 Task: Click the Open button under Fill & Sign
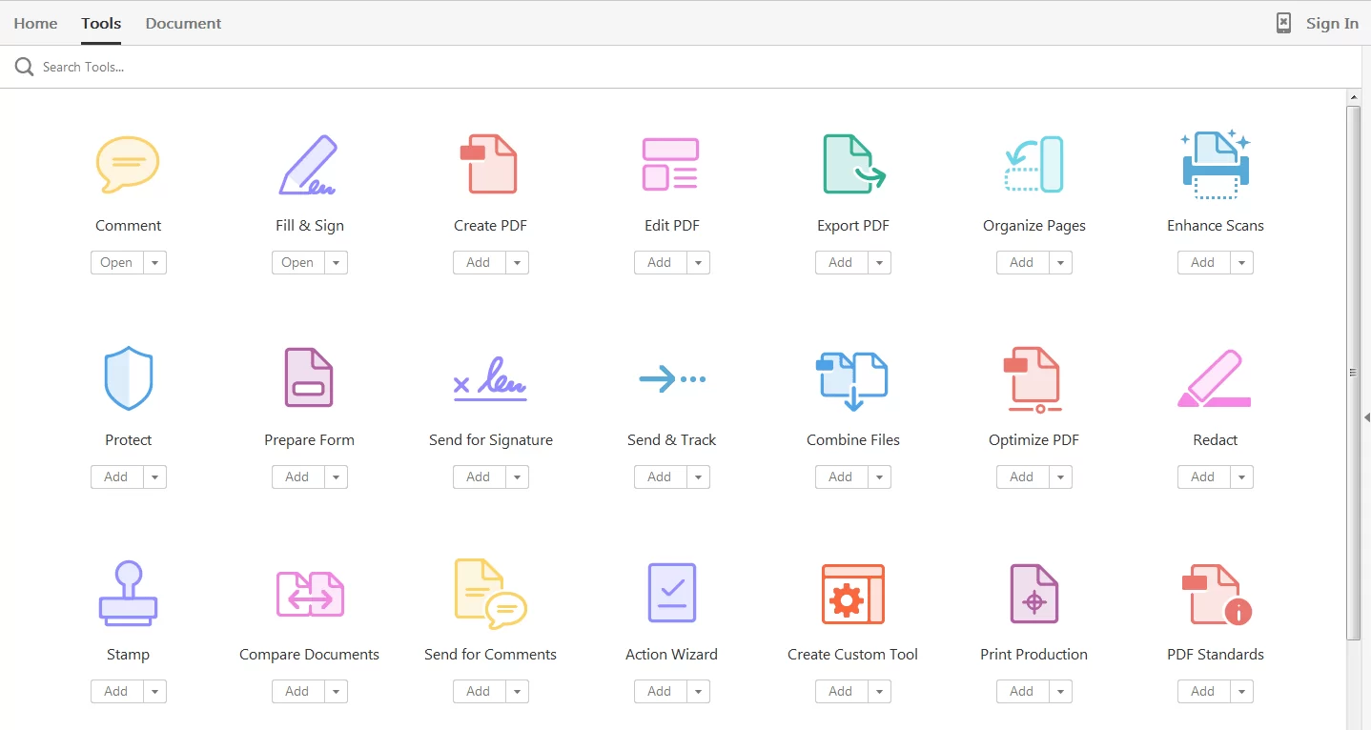pyautogui.click(x=297, y=263)
